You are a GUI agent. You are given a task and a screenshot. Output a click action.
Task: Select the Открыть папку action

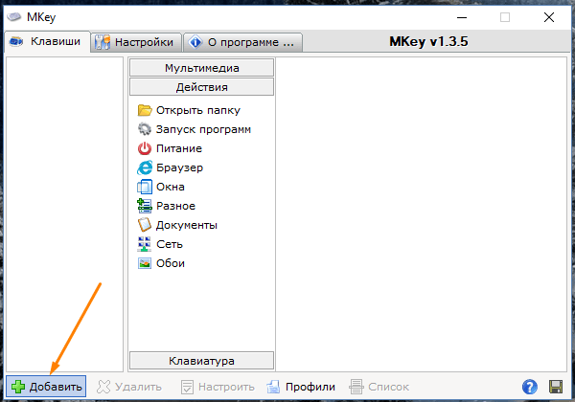(198, 110)
